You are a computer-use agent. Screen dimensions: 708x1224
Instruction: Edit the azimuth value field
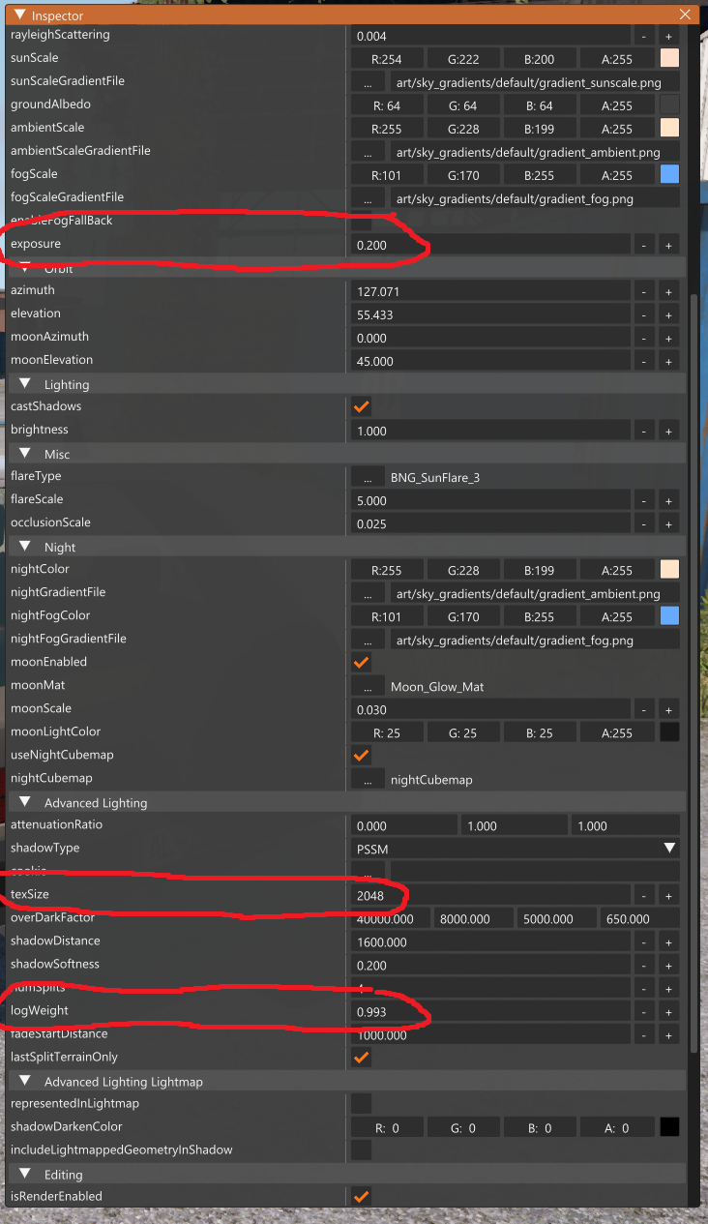coord(490,291)
